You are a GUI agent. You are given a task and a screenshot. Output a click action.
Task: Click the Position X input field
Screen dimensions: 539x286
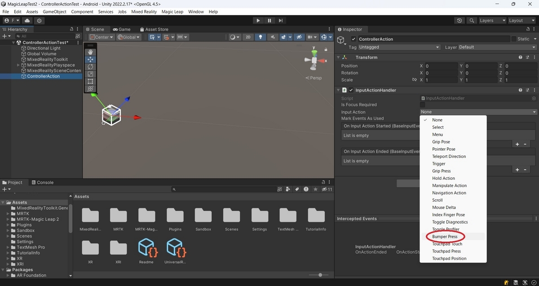click(442, 66)
